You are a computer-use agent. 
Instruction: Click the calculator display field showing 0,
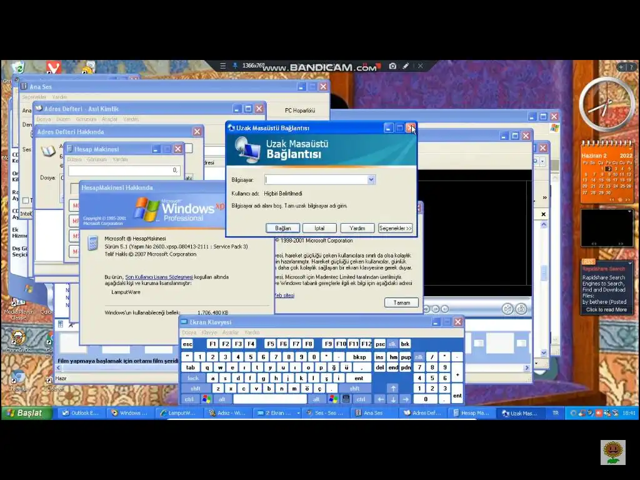(x=124, y=170)
